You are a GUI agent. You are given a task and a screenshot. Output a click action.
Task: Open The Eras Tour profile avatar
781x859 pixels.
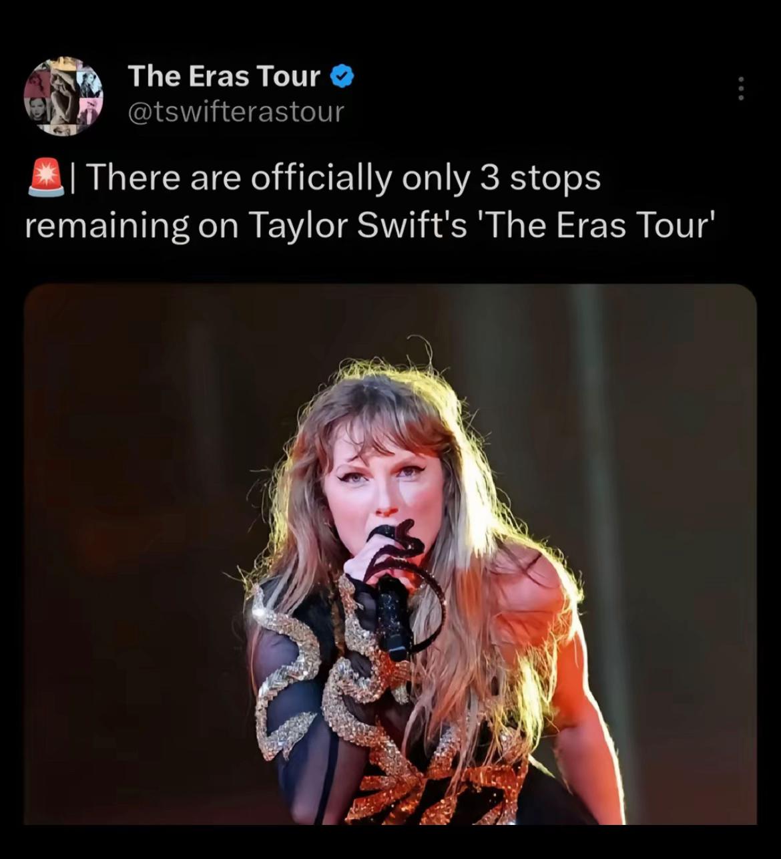coord(63,96)
